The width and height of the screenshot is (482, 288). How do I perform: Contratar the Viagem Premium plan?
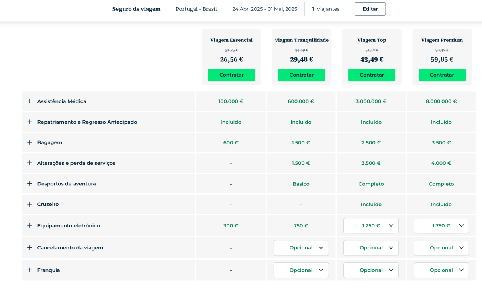coord(442,75)
